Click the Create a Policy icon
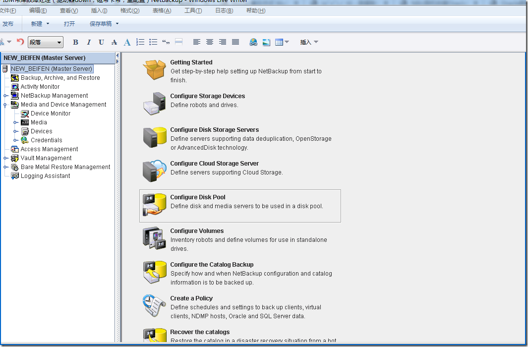The width and height of the screenshot is (528, 347). pyautogui.click(x=154, y=305)
